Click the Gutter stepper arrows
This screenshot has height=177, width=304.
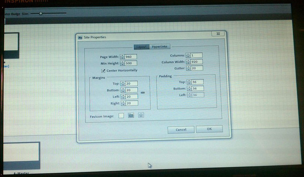[189, 68]
